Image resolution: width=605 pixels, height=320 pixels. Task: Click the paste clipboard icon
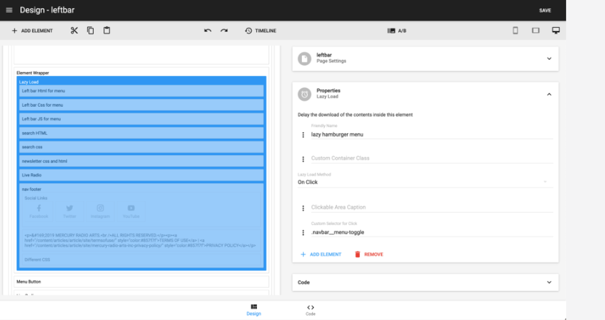pos(107,30)
